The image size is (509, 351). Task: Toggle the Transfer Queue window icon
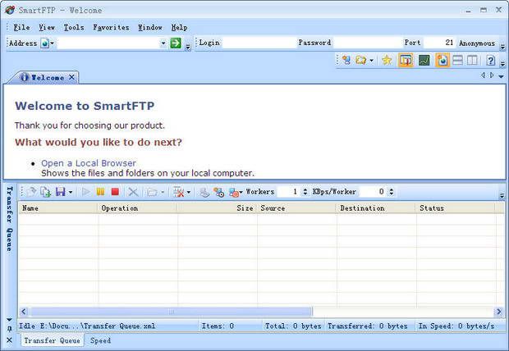(x=406, y=60)
